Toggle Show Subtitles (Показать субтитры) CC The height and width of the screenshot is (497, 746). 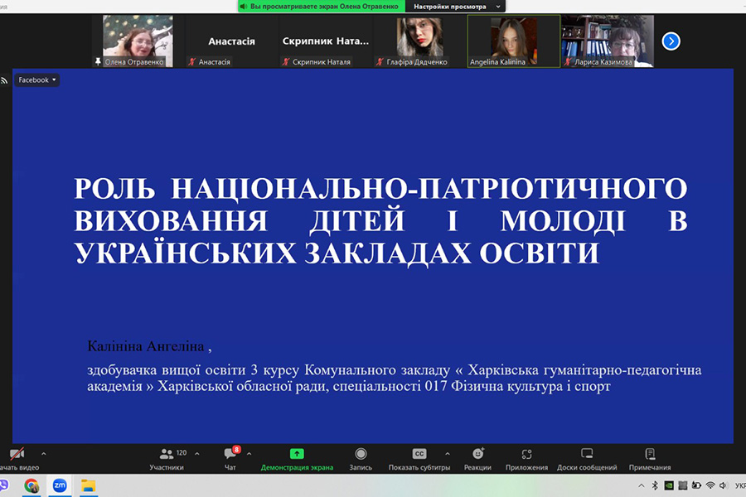point(419,458)
